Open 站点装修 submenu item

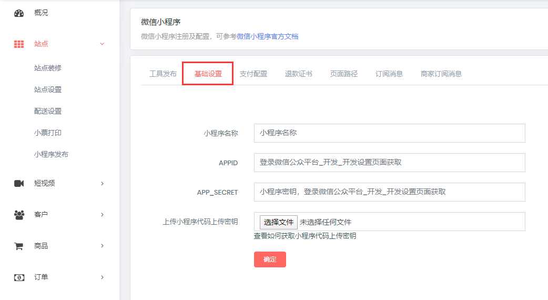pyautogui.click(x=48, y=68)
